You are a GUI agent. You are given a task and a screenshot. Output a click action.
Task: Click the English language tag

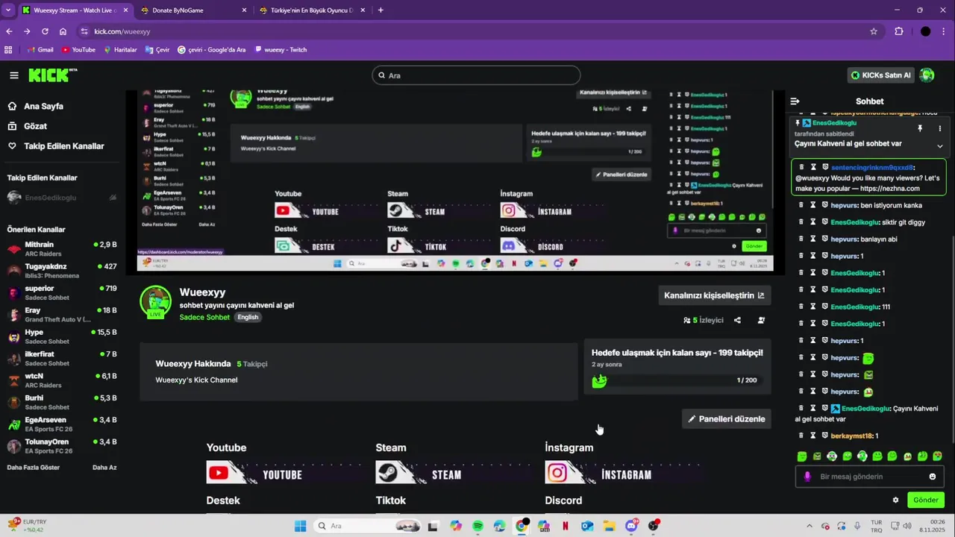tap(248, 317)
